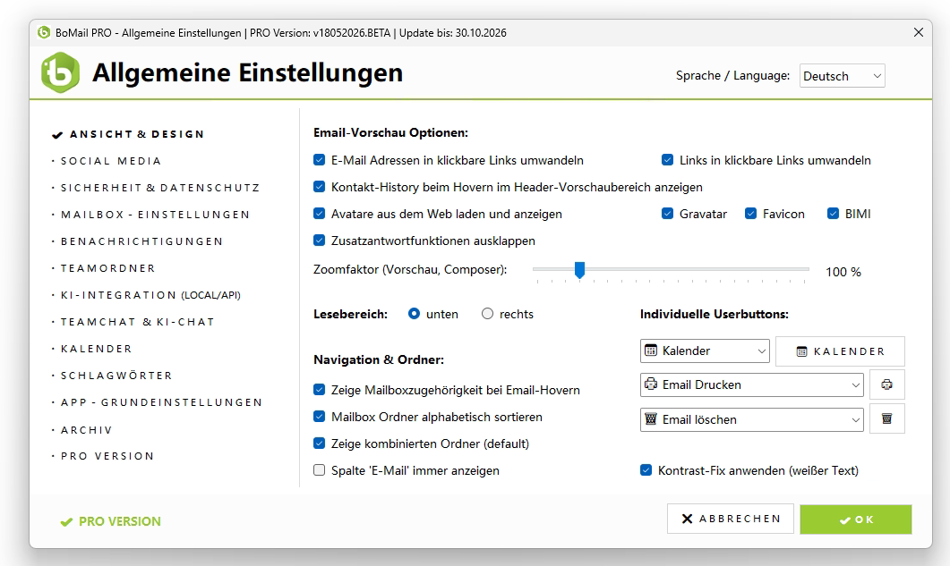Viewport: 950px width, 566px height.
Task: Click the calendar icon in Kalender dropdown
Action: tap(651, 351)
